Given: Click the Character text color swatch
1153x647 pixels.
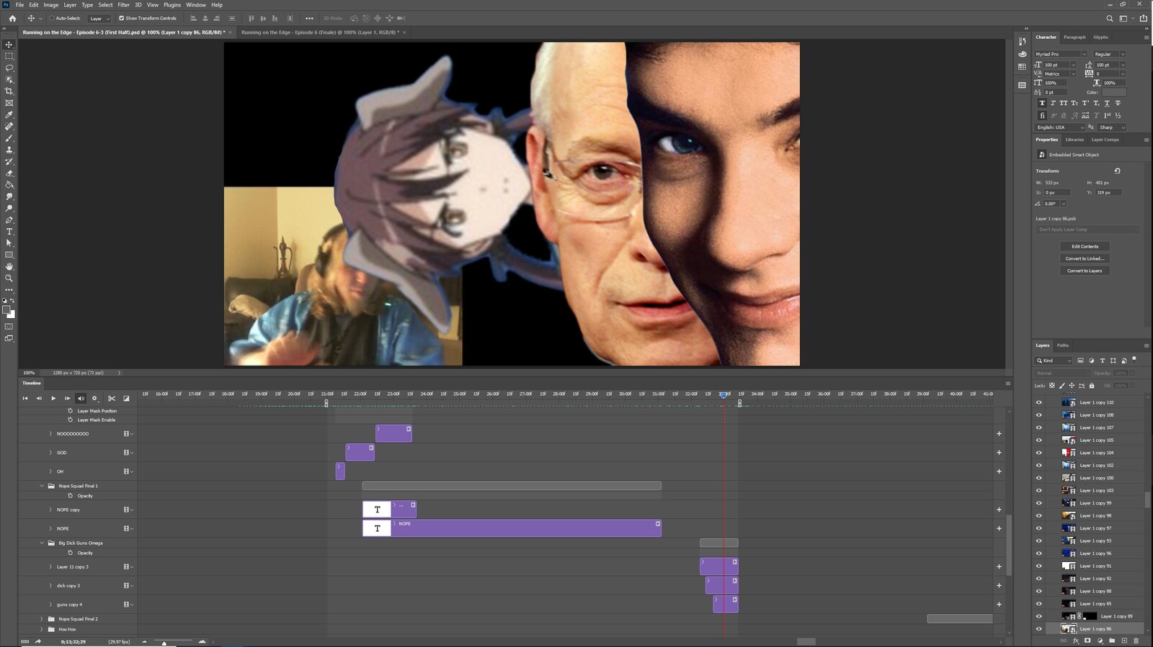Looking at the screenshot, I should [x=1114, y=92].
